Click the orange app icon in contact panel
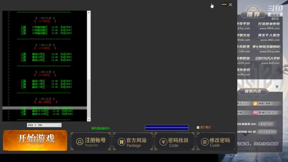The width and height of the screenshot is (288, 162). point(255,104)
